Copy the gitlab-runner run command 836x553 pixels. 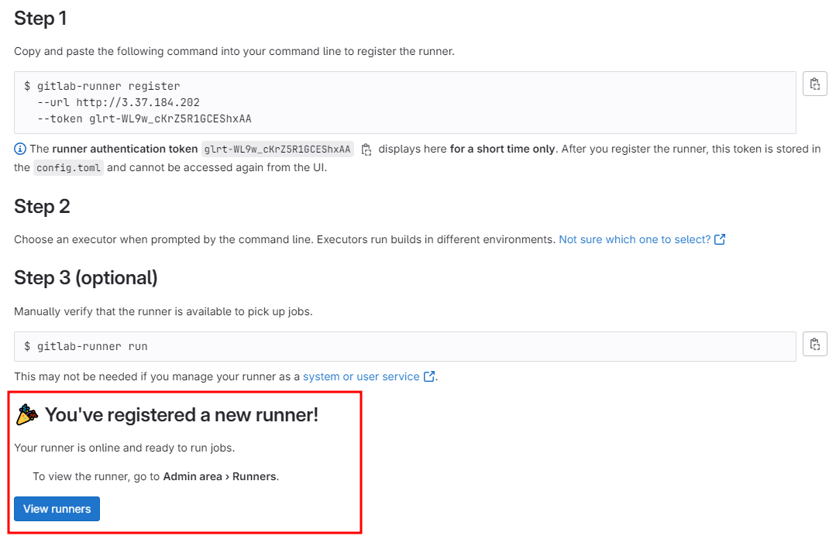point(814,344)
